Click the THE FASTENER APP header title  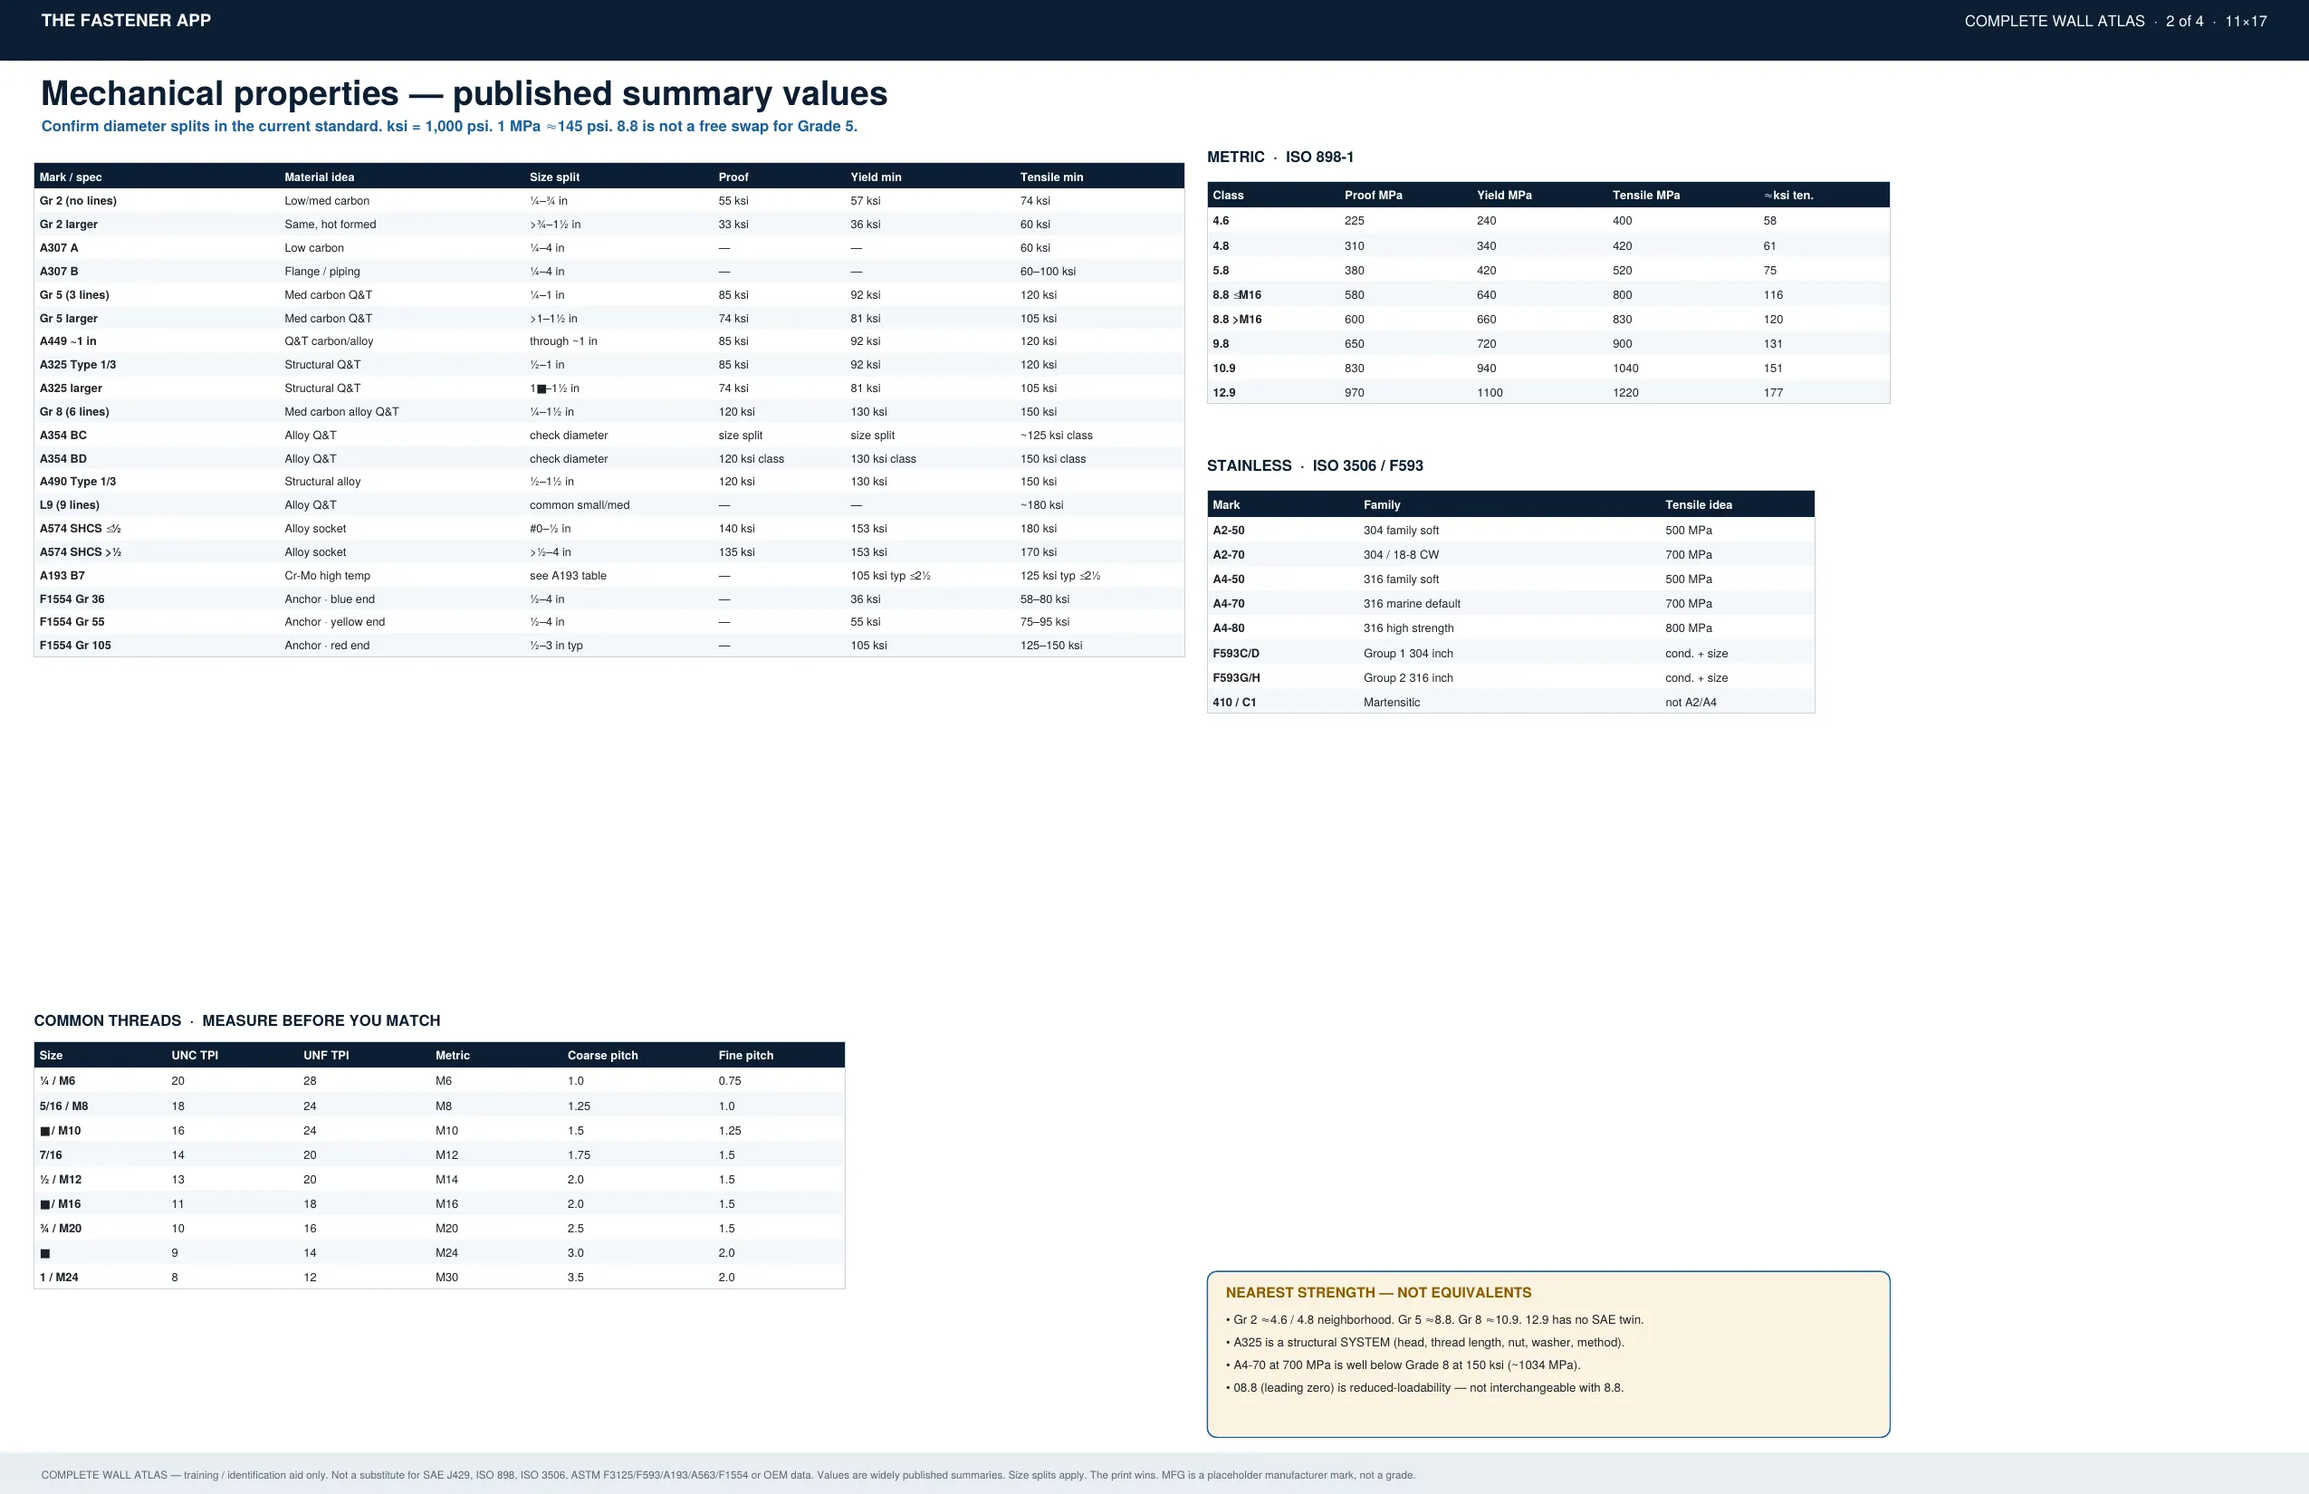tap(126, 20)
